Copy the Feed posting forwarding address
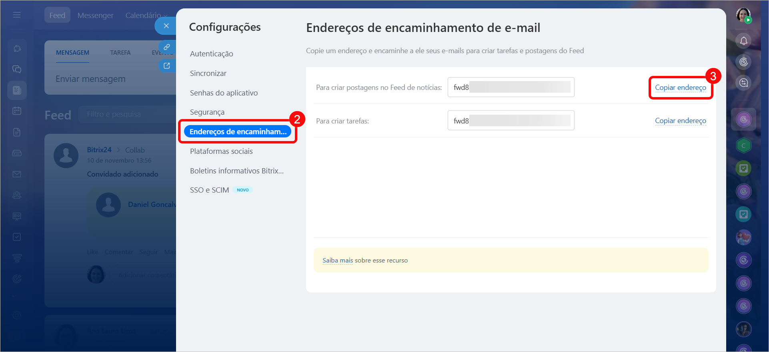The height and width of the screenshot is (352, 769). tap(680, 88)
